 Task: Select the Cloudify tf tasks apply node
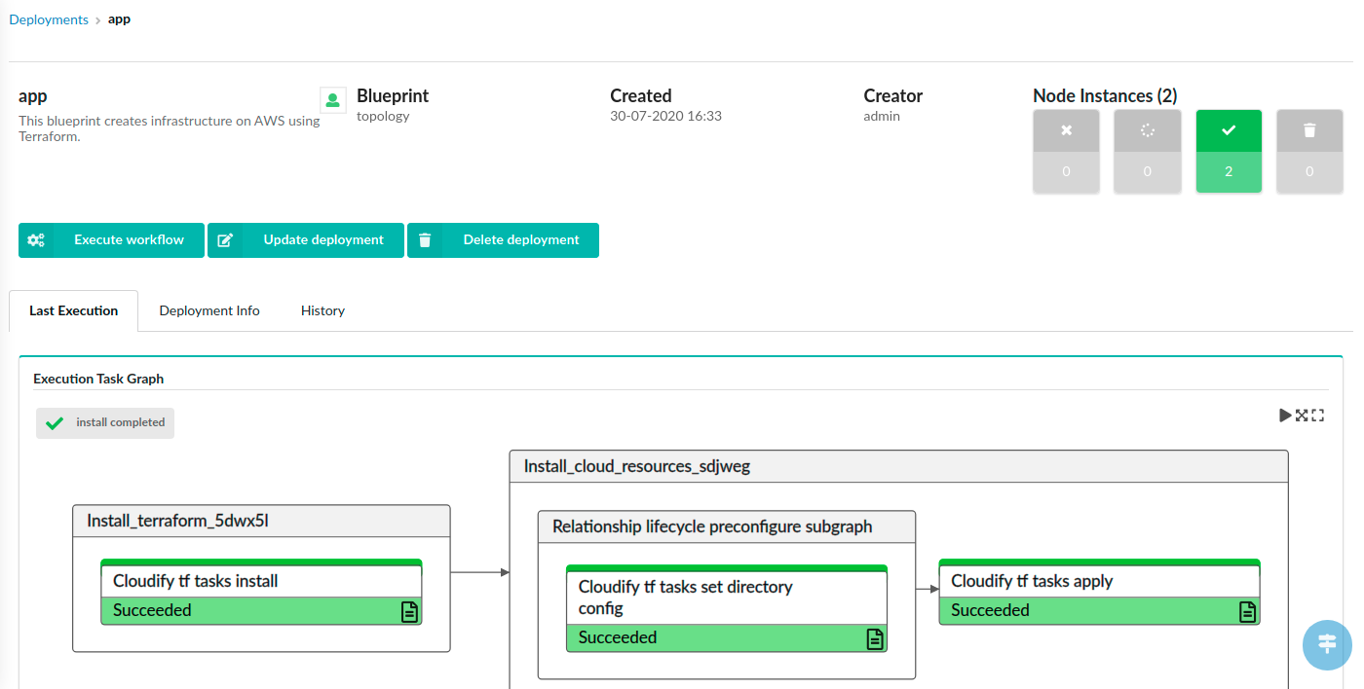coord(1099,592)
